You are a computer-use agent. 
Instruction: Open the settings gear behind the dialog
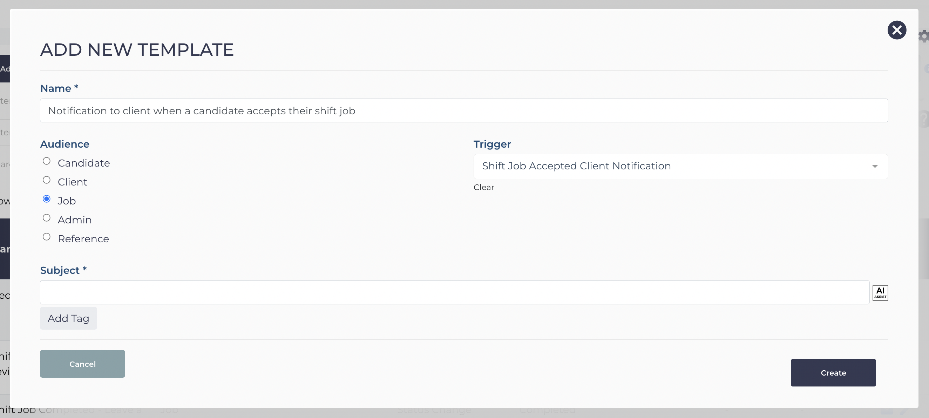point(924,36)
